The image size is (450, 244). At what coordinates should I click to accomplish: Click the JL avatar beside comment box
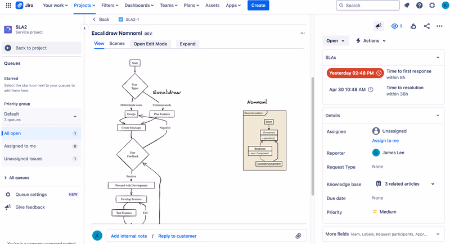[97, 236]
